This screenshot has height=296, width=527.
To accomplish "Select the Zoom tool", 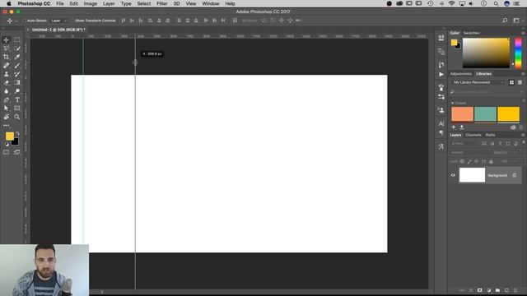I will pyautogui.click(x=16, y=117).
